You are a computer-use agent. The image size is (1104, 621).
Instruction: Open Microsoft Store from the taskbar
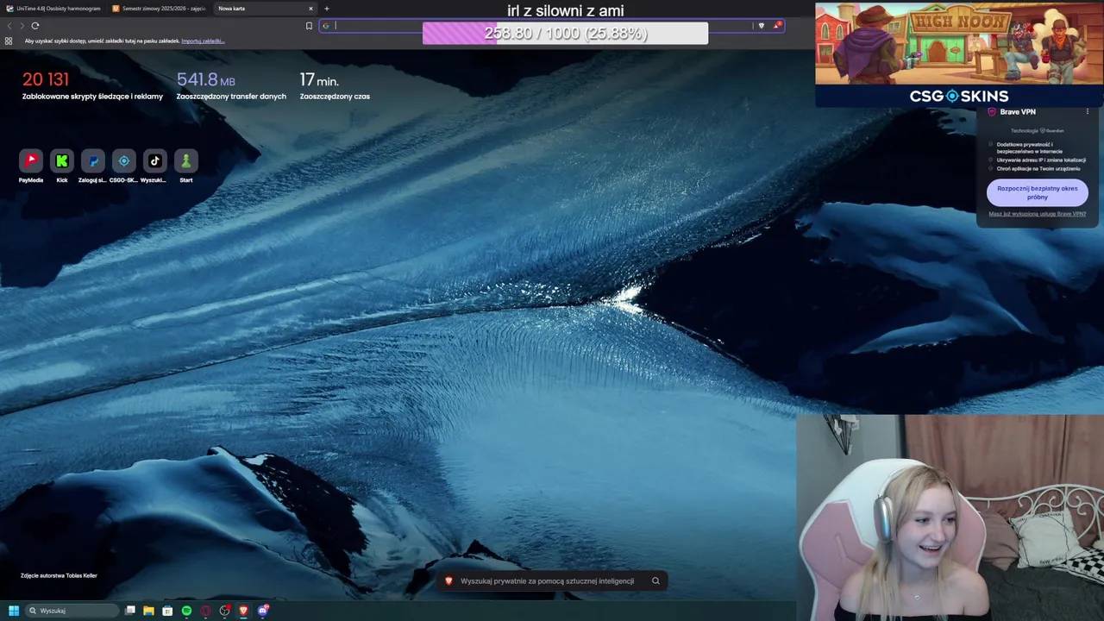click(x=167, y=611)
